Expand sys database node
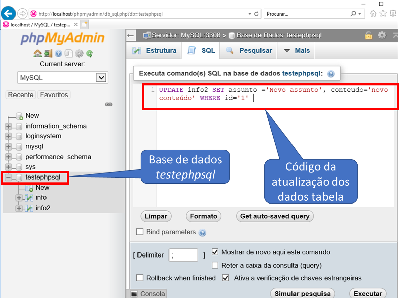 (x=8, y=167)
